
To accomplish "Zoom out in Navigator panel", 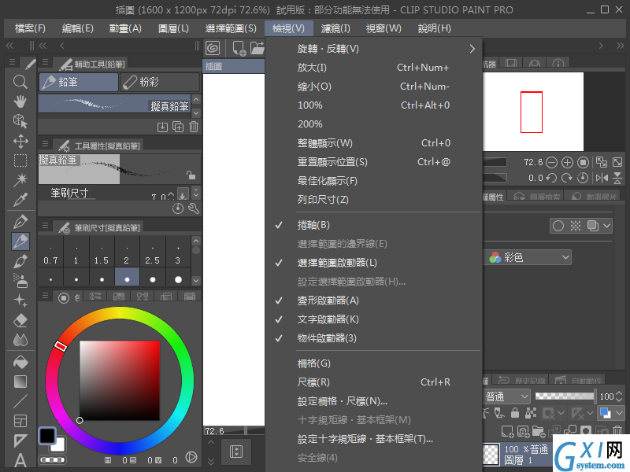I will (x=552, y=162).
